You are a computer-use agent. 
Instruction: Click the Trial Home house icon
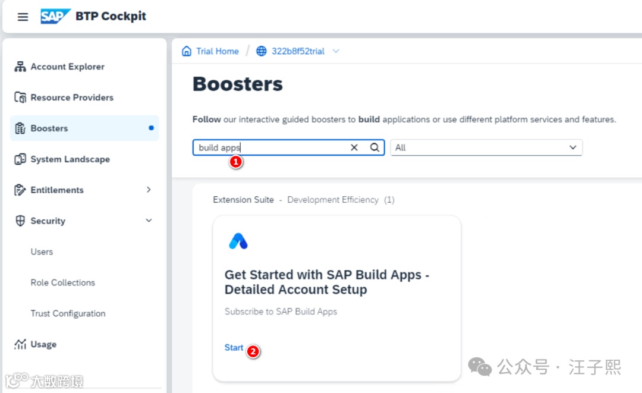(187, 51)
